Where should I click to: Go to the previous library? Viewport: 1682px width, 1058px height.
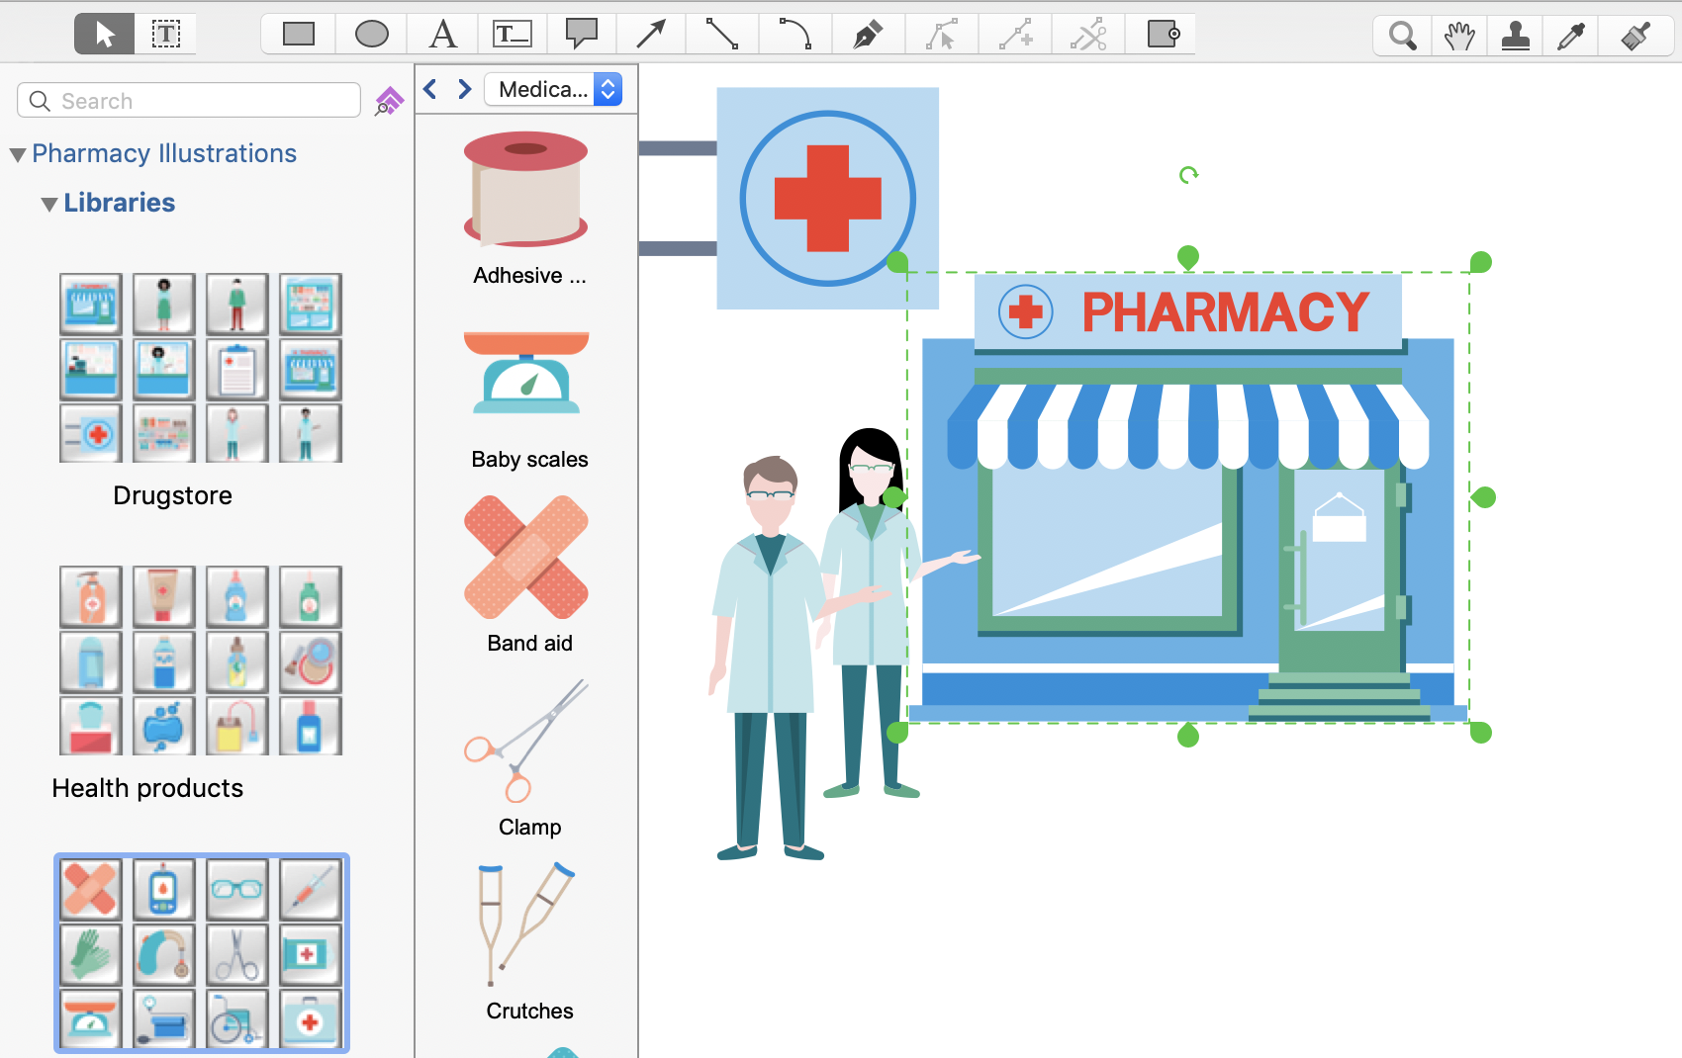coord(430,90)
